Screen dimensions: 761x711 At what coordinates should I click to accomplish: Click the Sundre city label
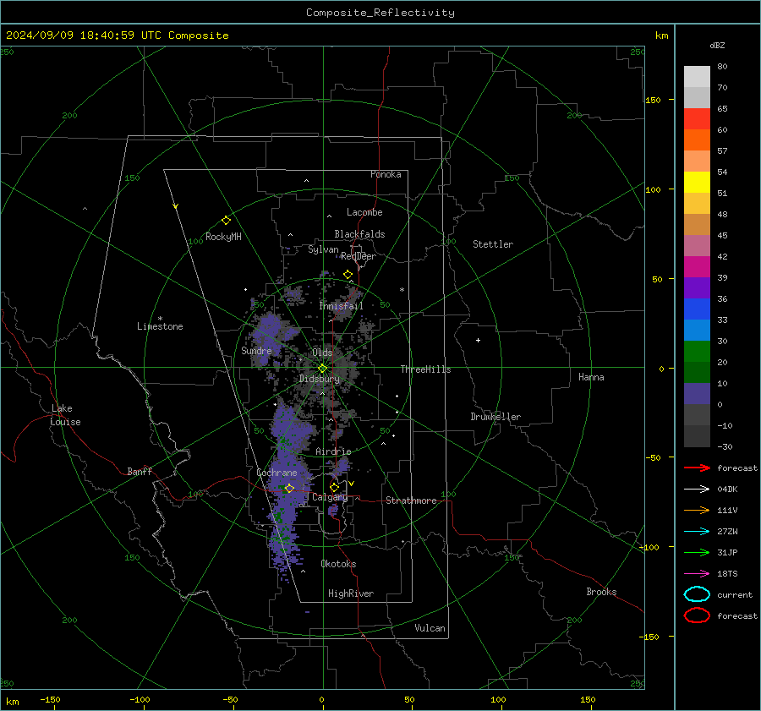click(256, 350)
